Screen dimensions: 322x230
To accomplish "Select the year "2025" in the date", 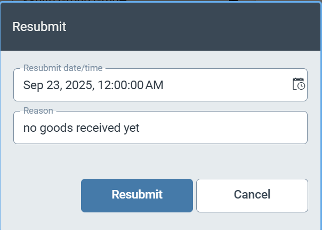I will click(76, 85).
